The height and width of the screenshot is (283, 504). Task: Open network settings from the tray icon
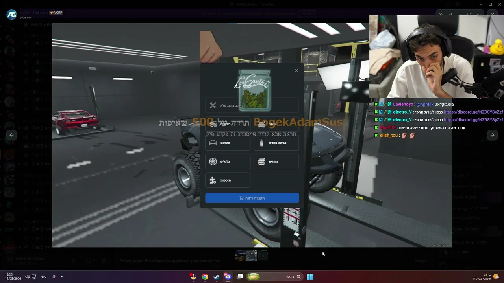(34, 277)
